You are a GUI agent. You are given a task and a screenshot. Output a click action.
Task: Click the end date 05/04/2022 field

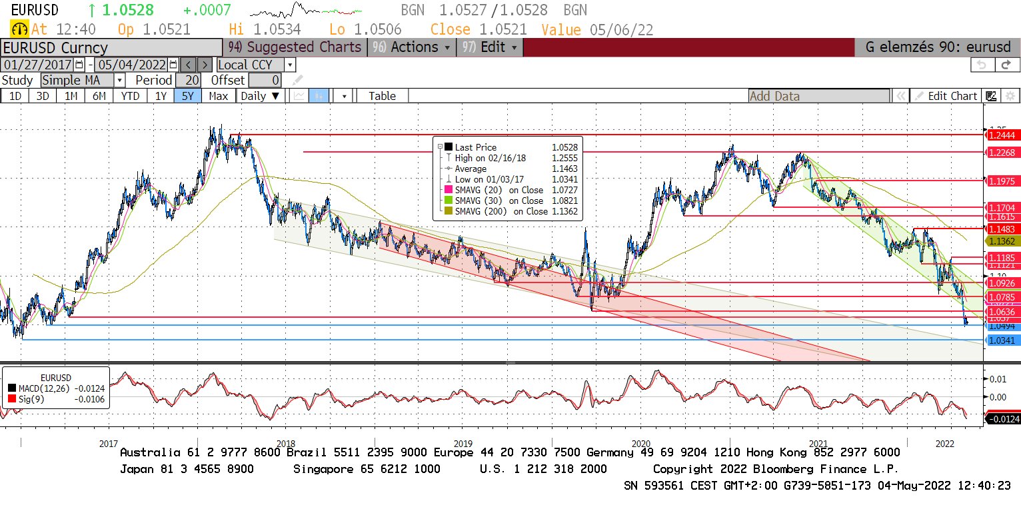(x=131, y=65)
